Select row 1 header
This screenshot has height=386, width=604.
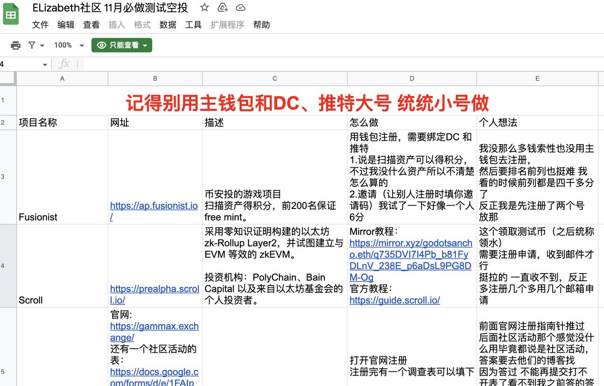[8, 100]
